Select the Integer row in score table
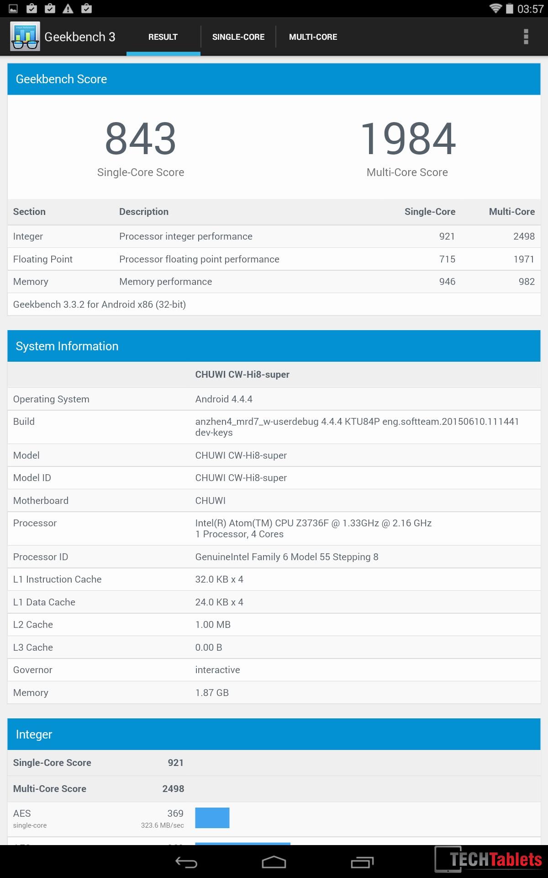The width and height of the screenshot is (548, 878). (274, 236)
